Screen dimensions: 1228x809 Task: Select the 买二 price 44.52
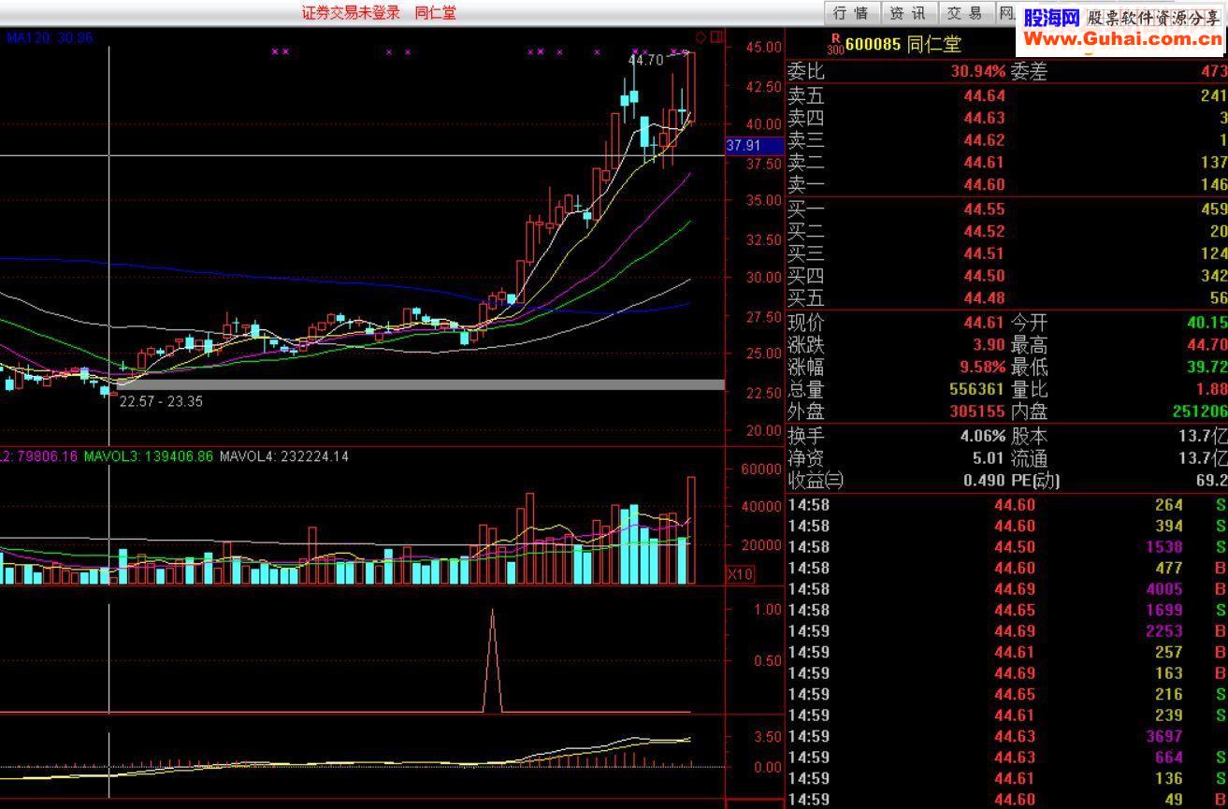pyautogui.click(x=984, y=231)
